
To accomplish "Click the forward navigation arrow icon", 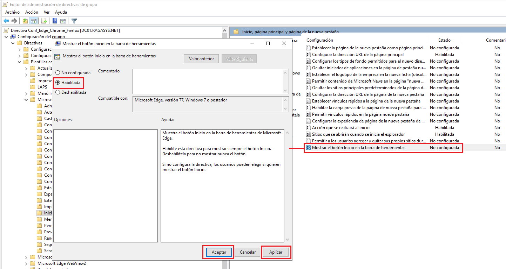I will (x=14, y=21).
